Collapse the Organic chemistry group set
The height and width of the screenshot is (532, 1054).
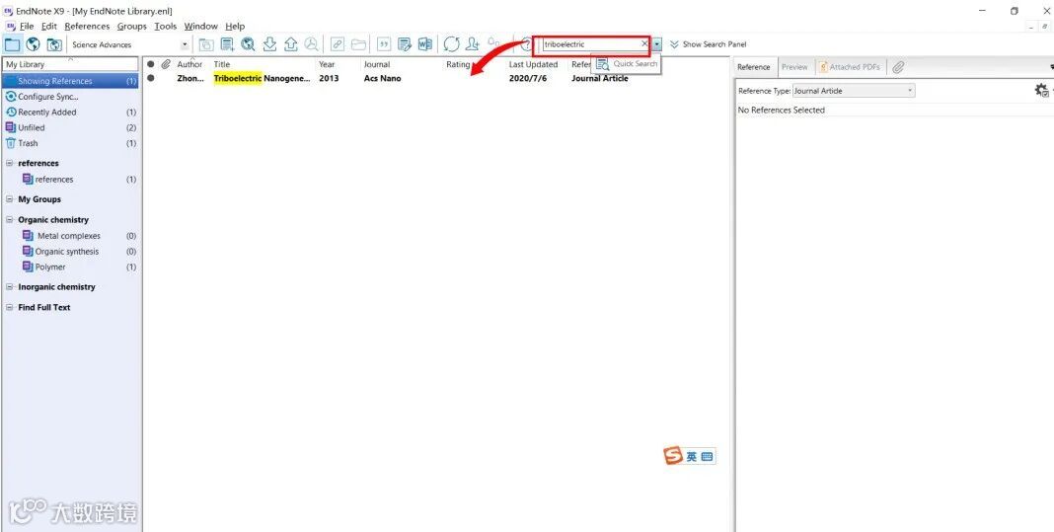10,220
